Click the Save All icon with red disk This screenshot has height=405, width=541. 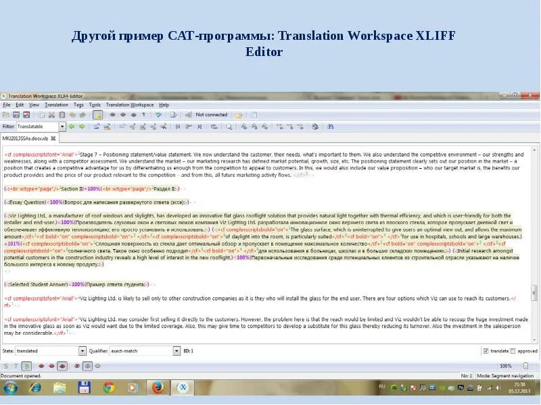26,115
